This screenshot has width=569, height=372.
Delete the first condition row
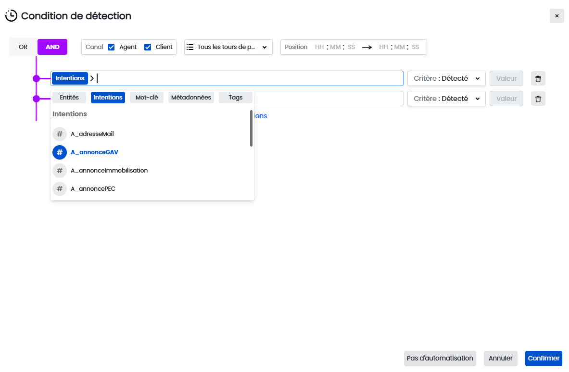click(x=538, y=78)
